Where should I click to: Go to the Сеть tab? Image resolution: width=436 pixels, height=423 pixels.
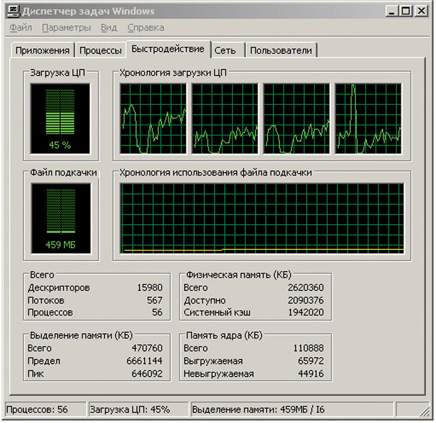coord(225,50)
